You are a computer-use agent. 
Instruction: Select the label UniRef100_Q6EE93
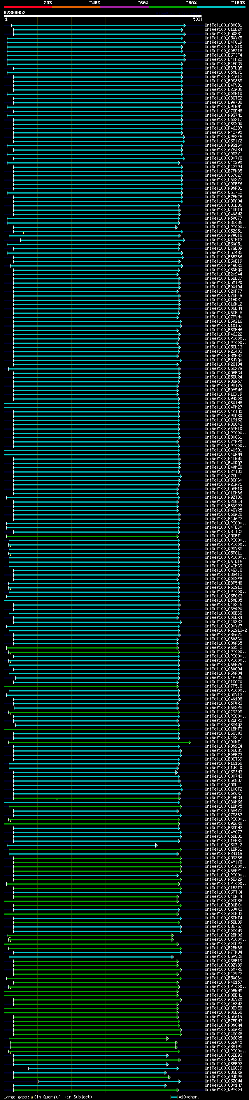[x=223, y=1055]
